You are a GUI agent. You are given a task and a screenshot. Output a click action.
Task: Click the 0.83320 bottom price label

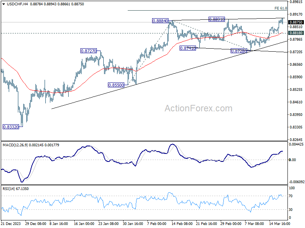pos(11,127)
